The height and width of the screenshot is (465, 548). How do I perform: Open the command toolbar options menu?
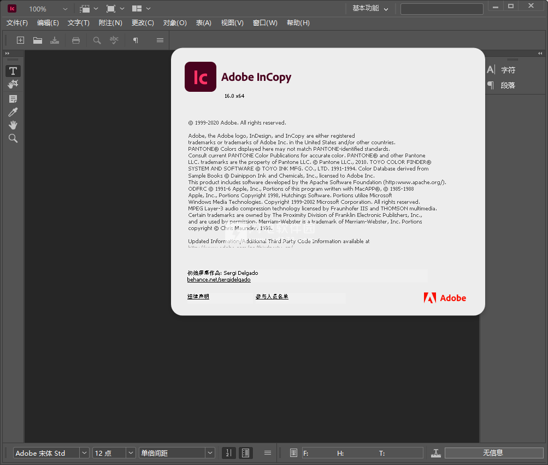pyautogui.click(x=160, y=40)
